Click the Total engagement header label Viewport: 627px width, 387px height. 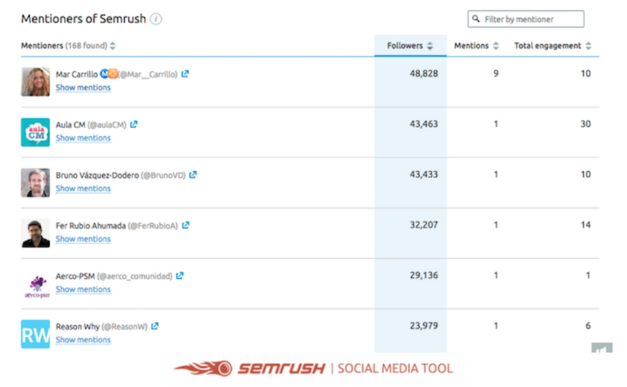[547, 45]
